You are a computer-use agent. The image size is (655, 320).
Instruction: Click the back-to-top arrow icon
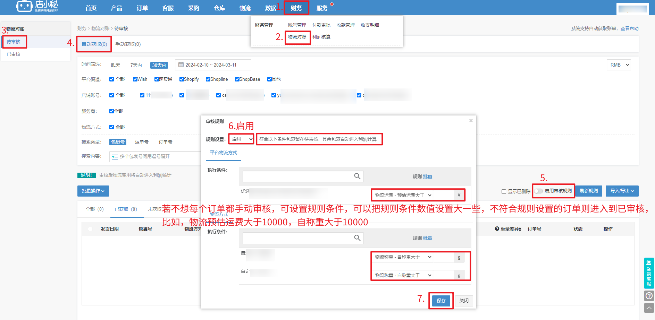click(649, 308)
